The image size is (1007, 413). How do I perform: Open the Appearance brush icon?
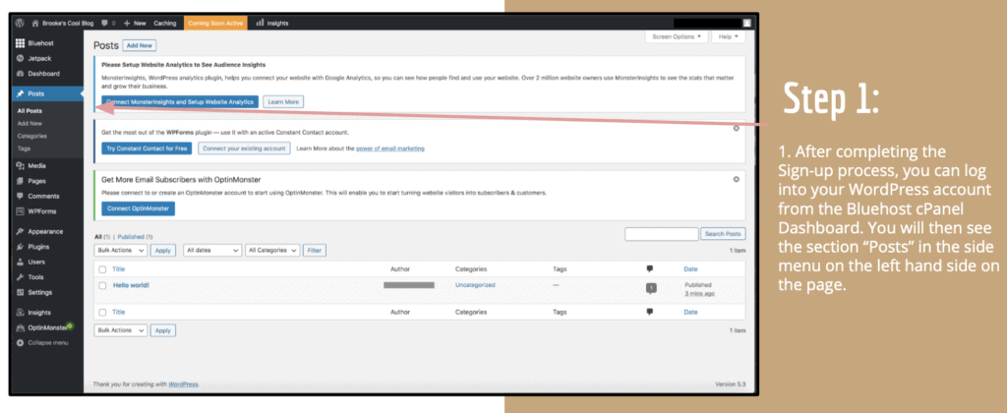[x=20, y=231]
